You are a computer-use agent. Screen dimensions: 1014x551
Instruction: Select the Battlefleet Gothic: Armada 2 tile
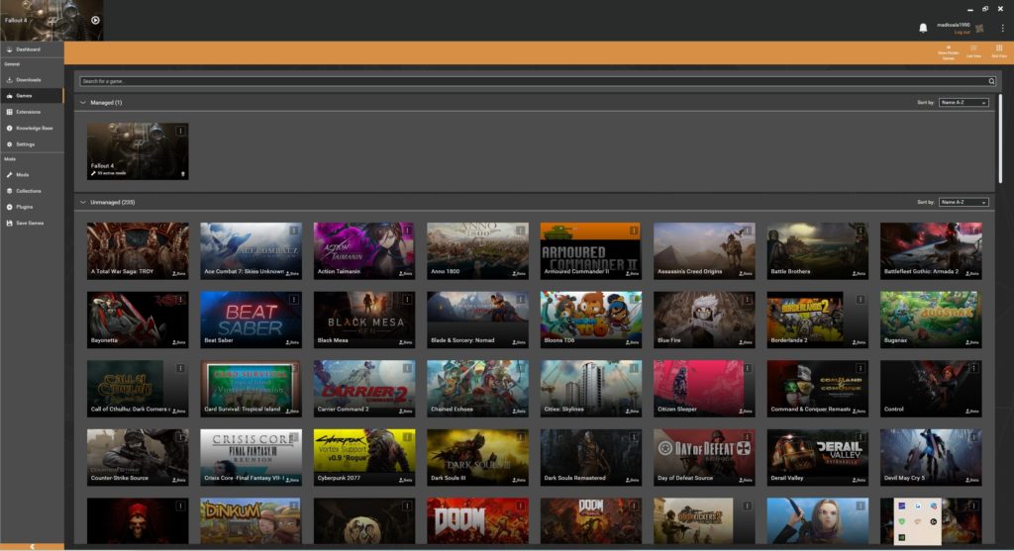[x=931, y=250]
